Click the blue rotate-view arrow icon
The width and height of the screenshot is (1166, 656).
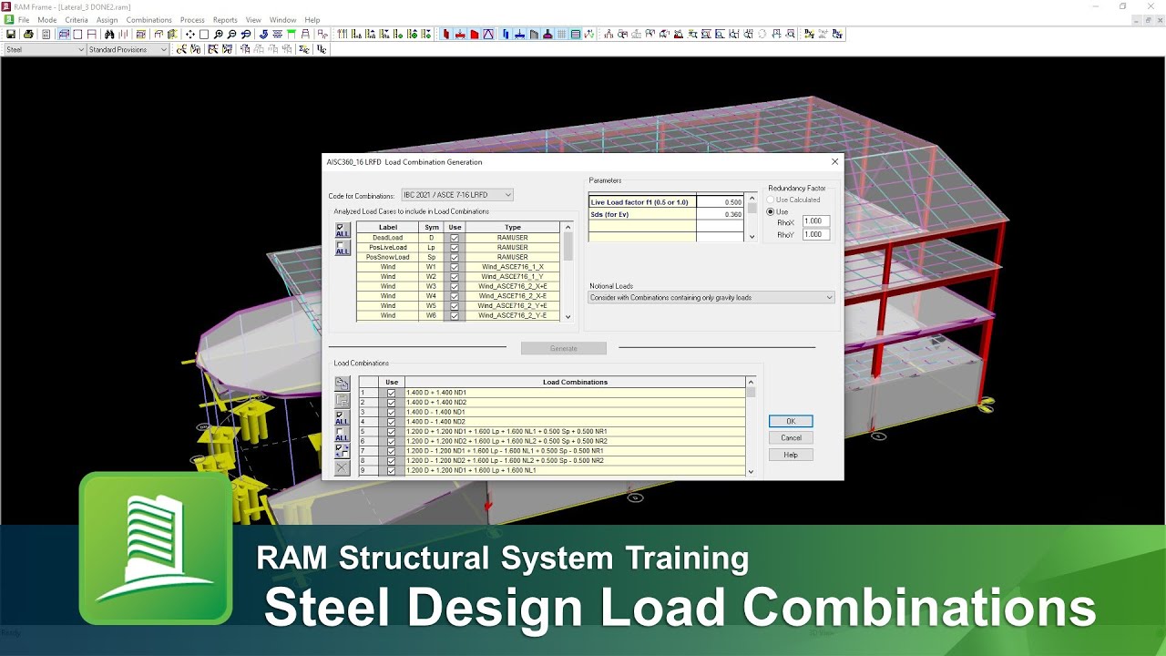coord(263,34)
